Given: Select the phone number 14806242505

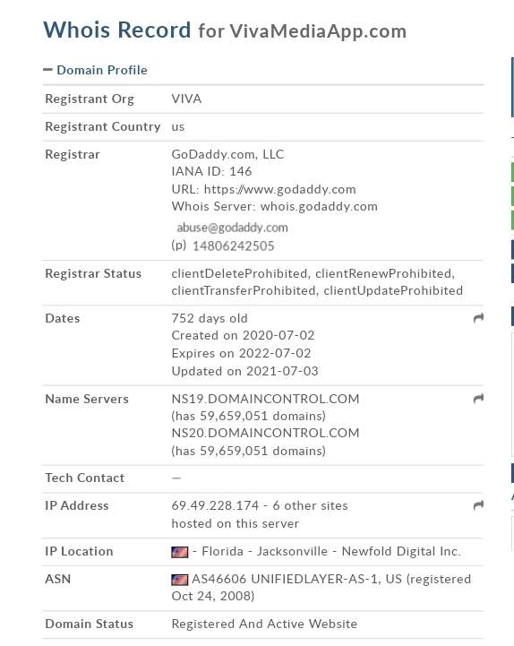Looking at the screenshot, I should tap(234, 246).
